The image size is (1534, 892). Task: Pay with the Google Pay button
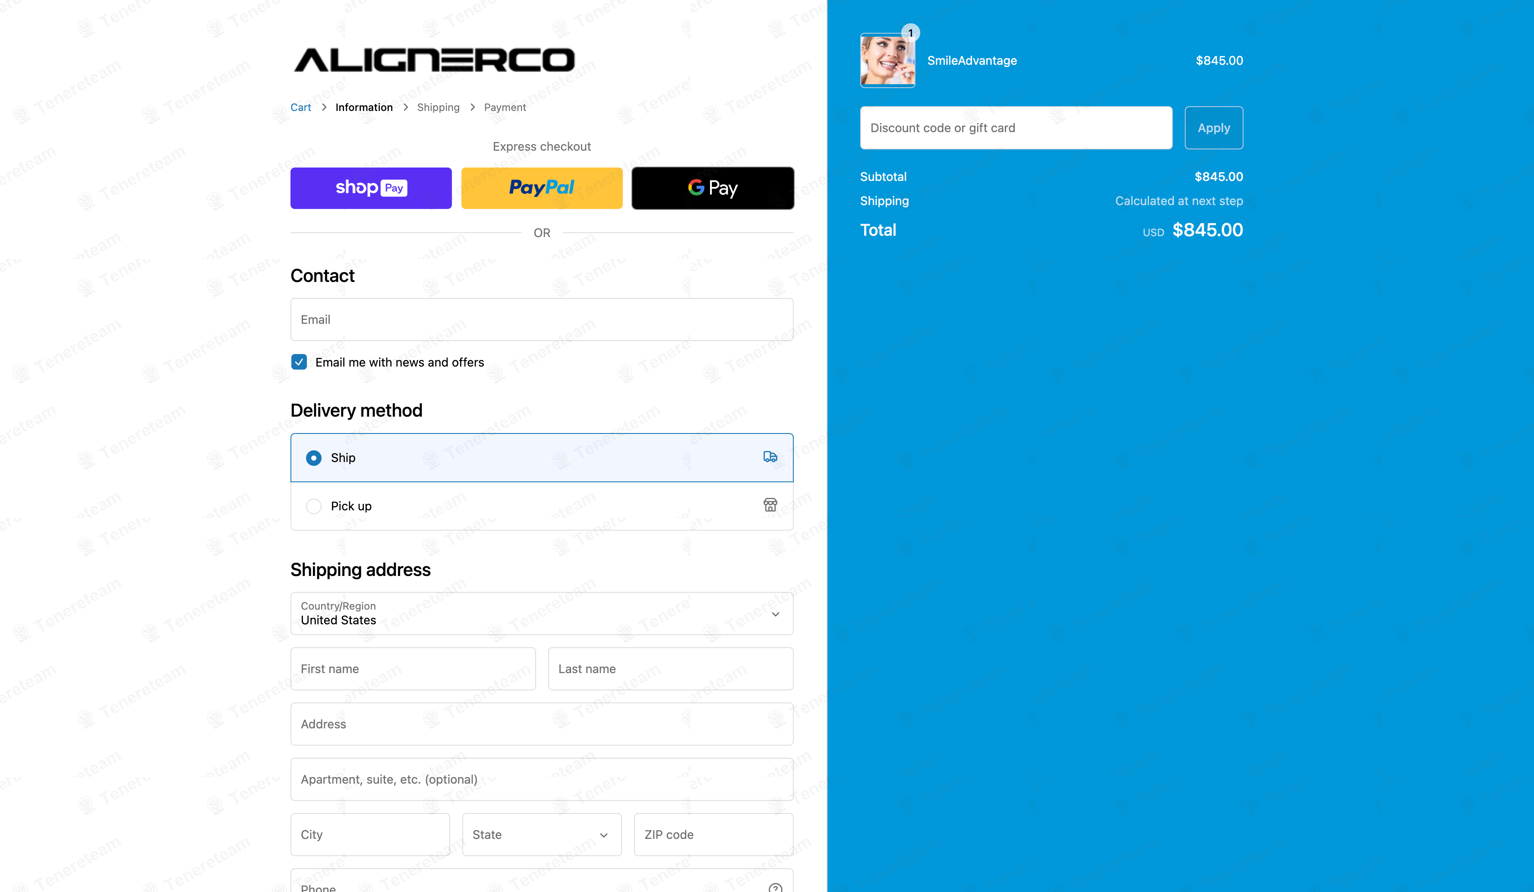click(x=713, y=188)
